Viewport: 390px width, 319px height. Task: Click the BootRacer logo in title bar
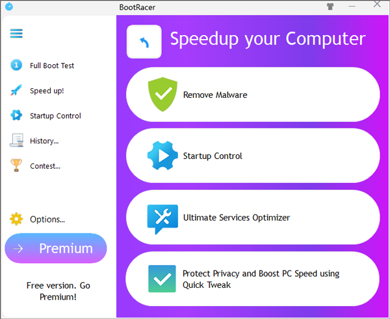coord(8,6)
